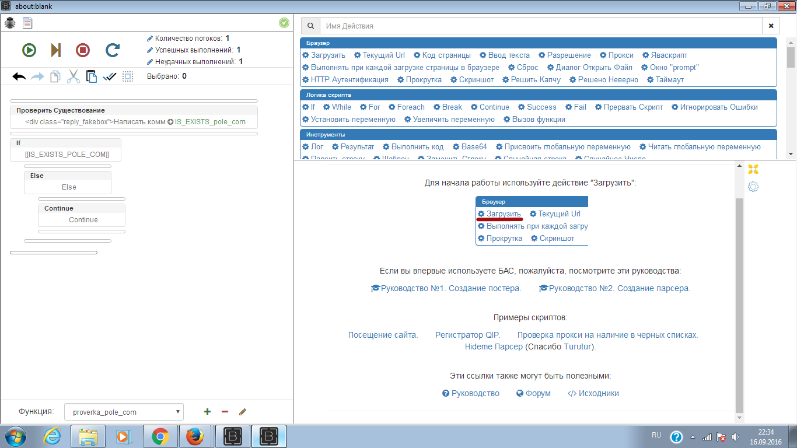Screen dimensions: 797x448
Task: Click the Имя Действия search field
Action: (541, 26)
